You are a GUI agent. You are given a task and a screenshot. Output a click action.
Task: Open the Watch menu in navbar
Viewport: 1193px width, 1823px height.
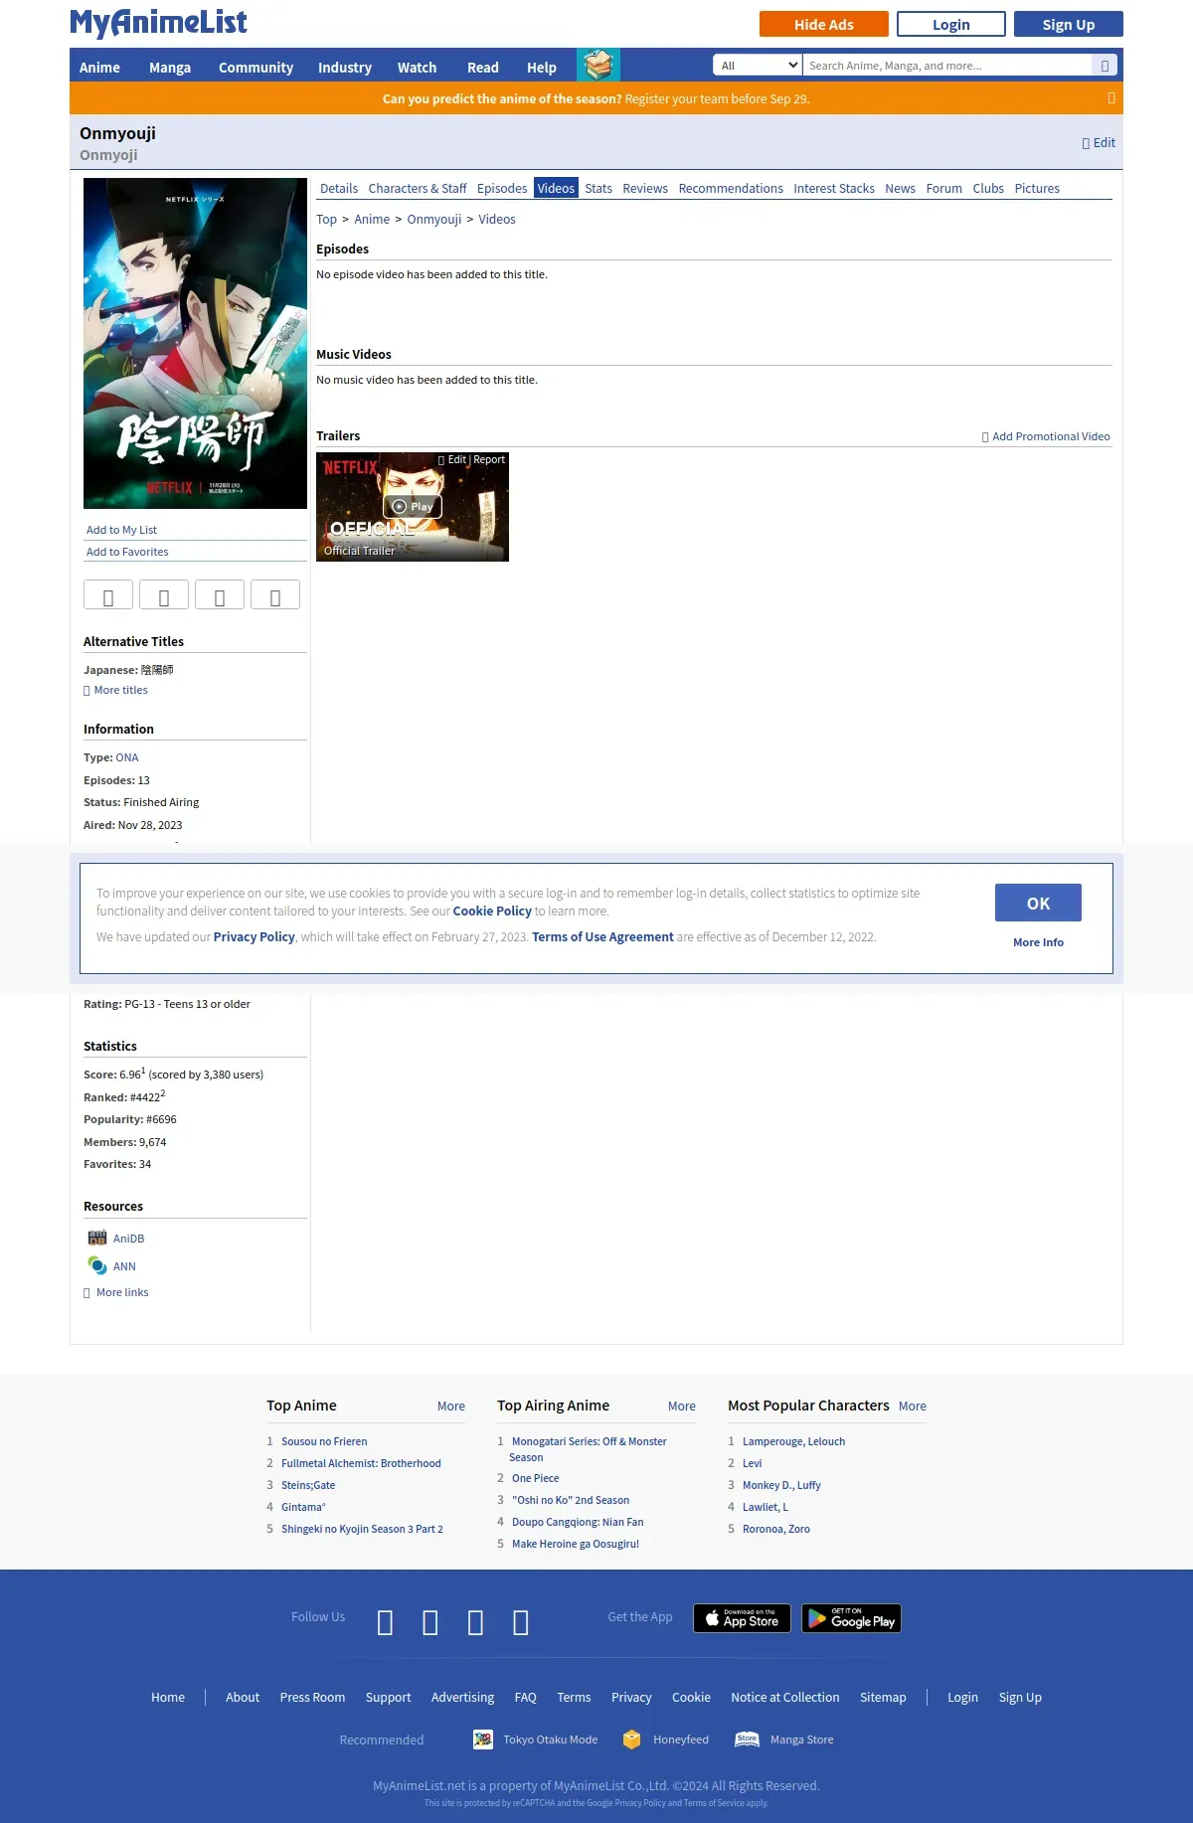pyautogui.click(x=417, y=68)
